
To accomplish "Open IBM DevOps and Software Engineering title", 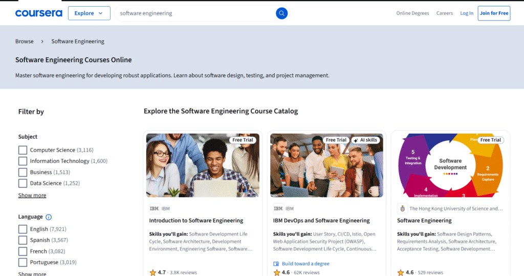I will coord(321,221).
